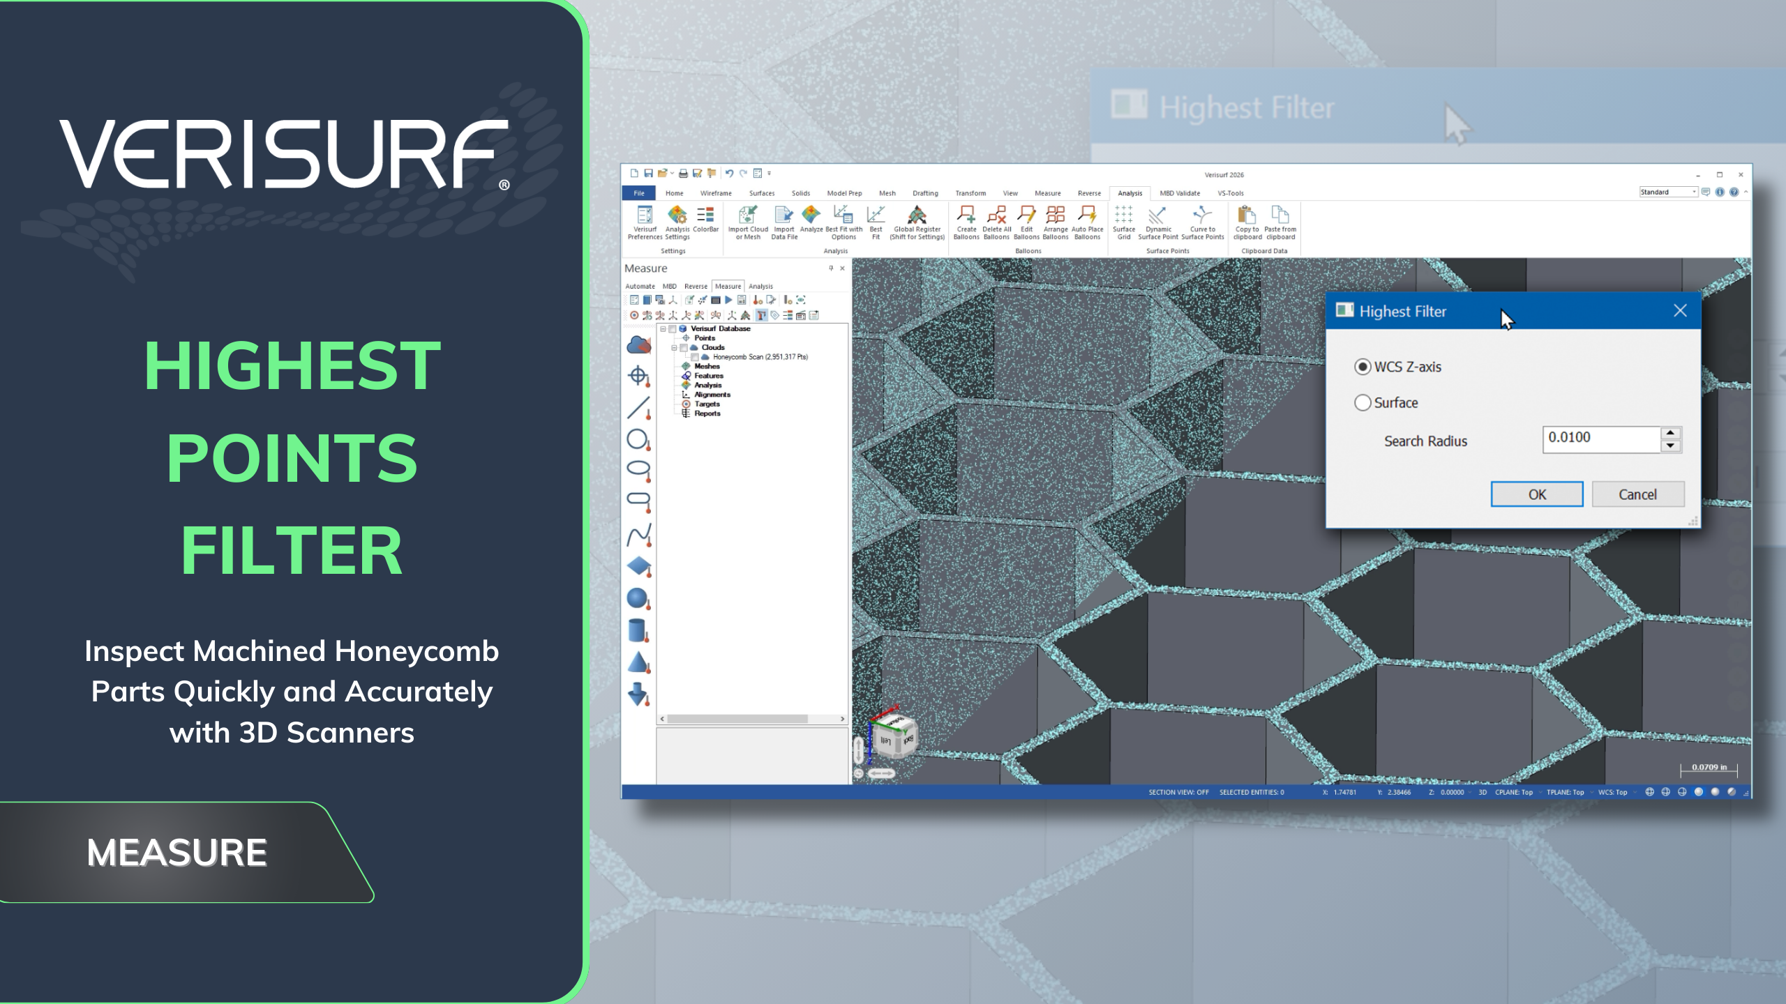1786x1004 pixels.
Task: Click Import Cloud or Mesh
Action: coord(748,223)
